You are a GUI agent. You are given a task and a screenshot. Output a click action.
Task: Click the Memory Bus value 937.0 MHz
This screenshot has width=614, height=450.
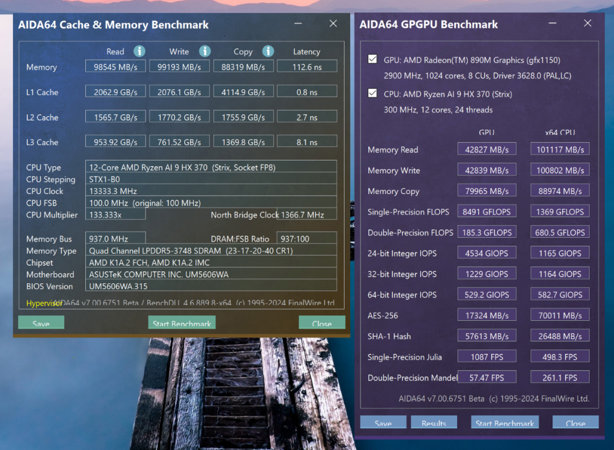pyautogui.click(x=115, y=238)
